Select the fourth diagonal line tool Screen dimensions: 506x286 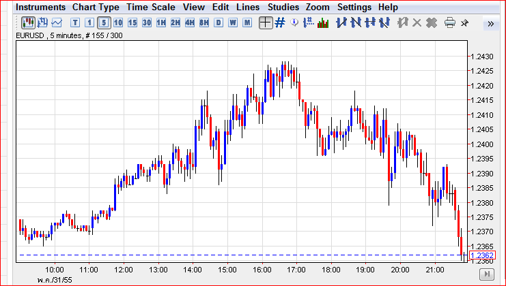click(x=384, y=23)
